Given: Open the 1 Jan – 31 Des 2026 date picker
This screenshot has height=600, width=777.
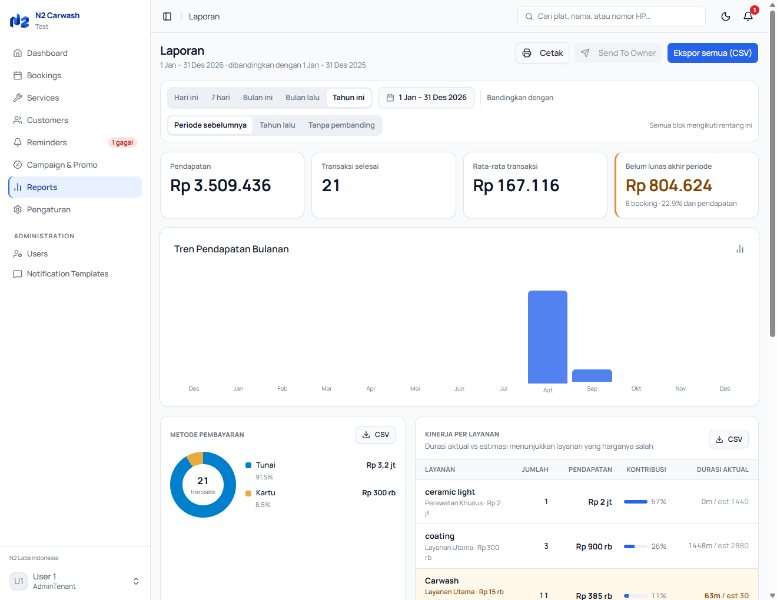Looking at the screenshot, I should 427,98.
